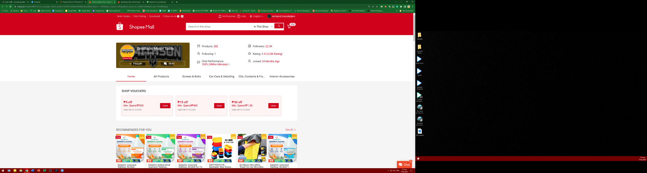Expand See All recommended products
The width and height of the screenshot is (647, 173).
click(290, 130)
